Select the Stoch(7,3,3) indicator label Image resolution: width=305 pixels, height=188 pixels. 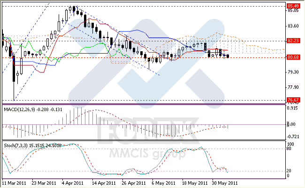click(32, 146)
